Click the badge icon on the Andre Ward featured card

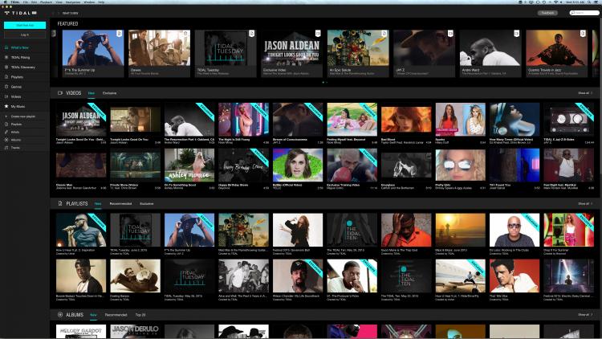coord(516,34)
